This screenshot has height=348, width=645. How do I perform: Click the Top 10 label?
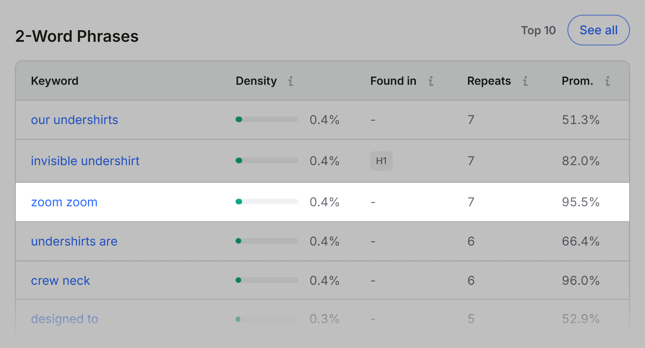click(x=538, y=30)
